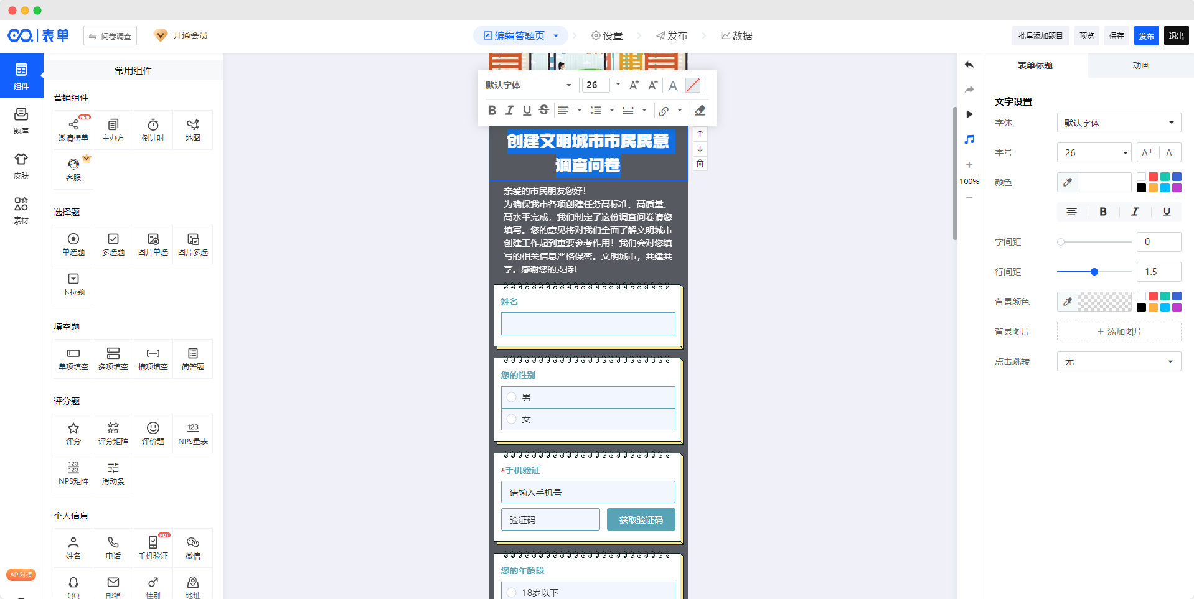Select the 女 radio option
The image size is (1194, 599).
(x=512, y=419)
